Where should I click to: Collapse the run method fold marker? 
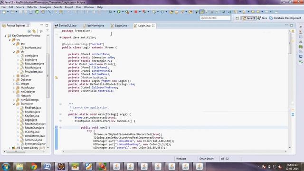coord(60,128)
